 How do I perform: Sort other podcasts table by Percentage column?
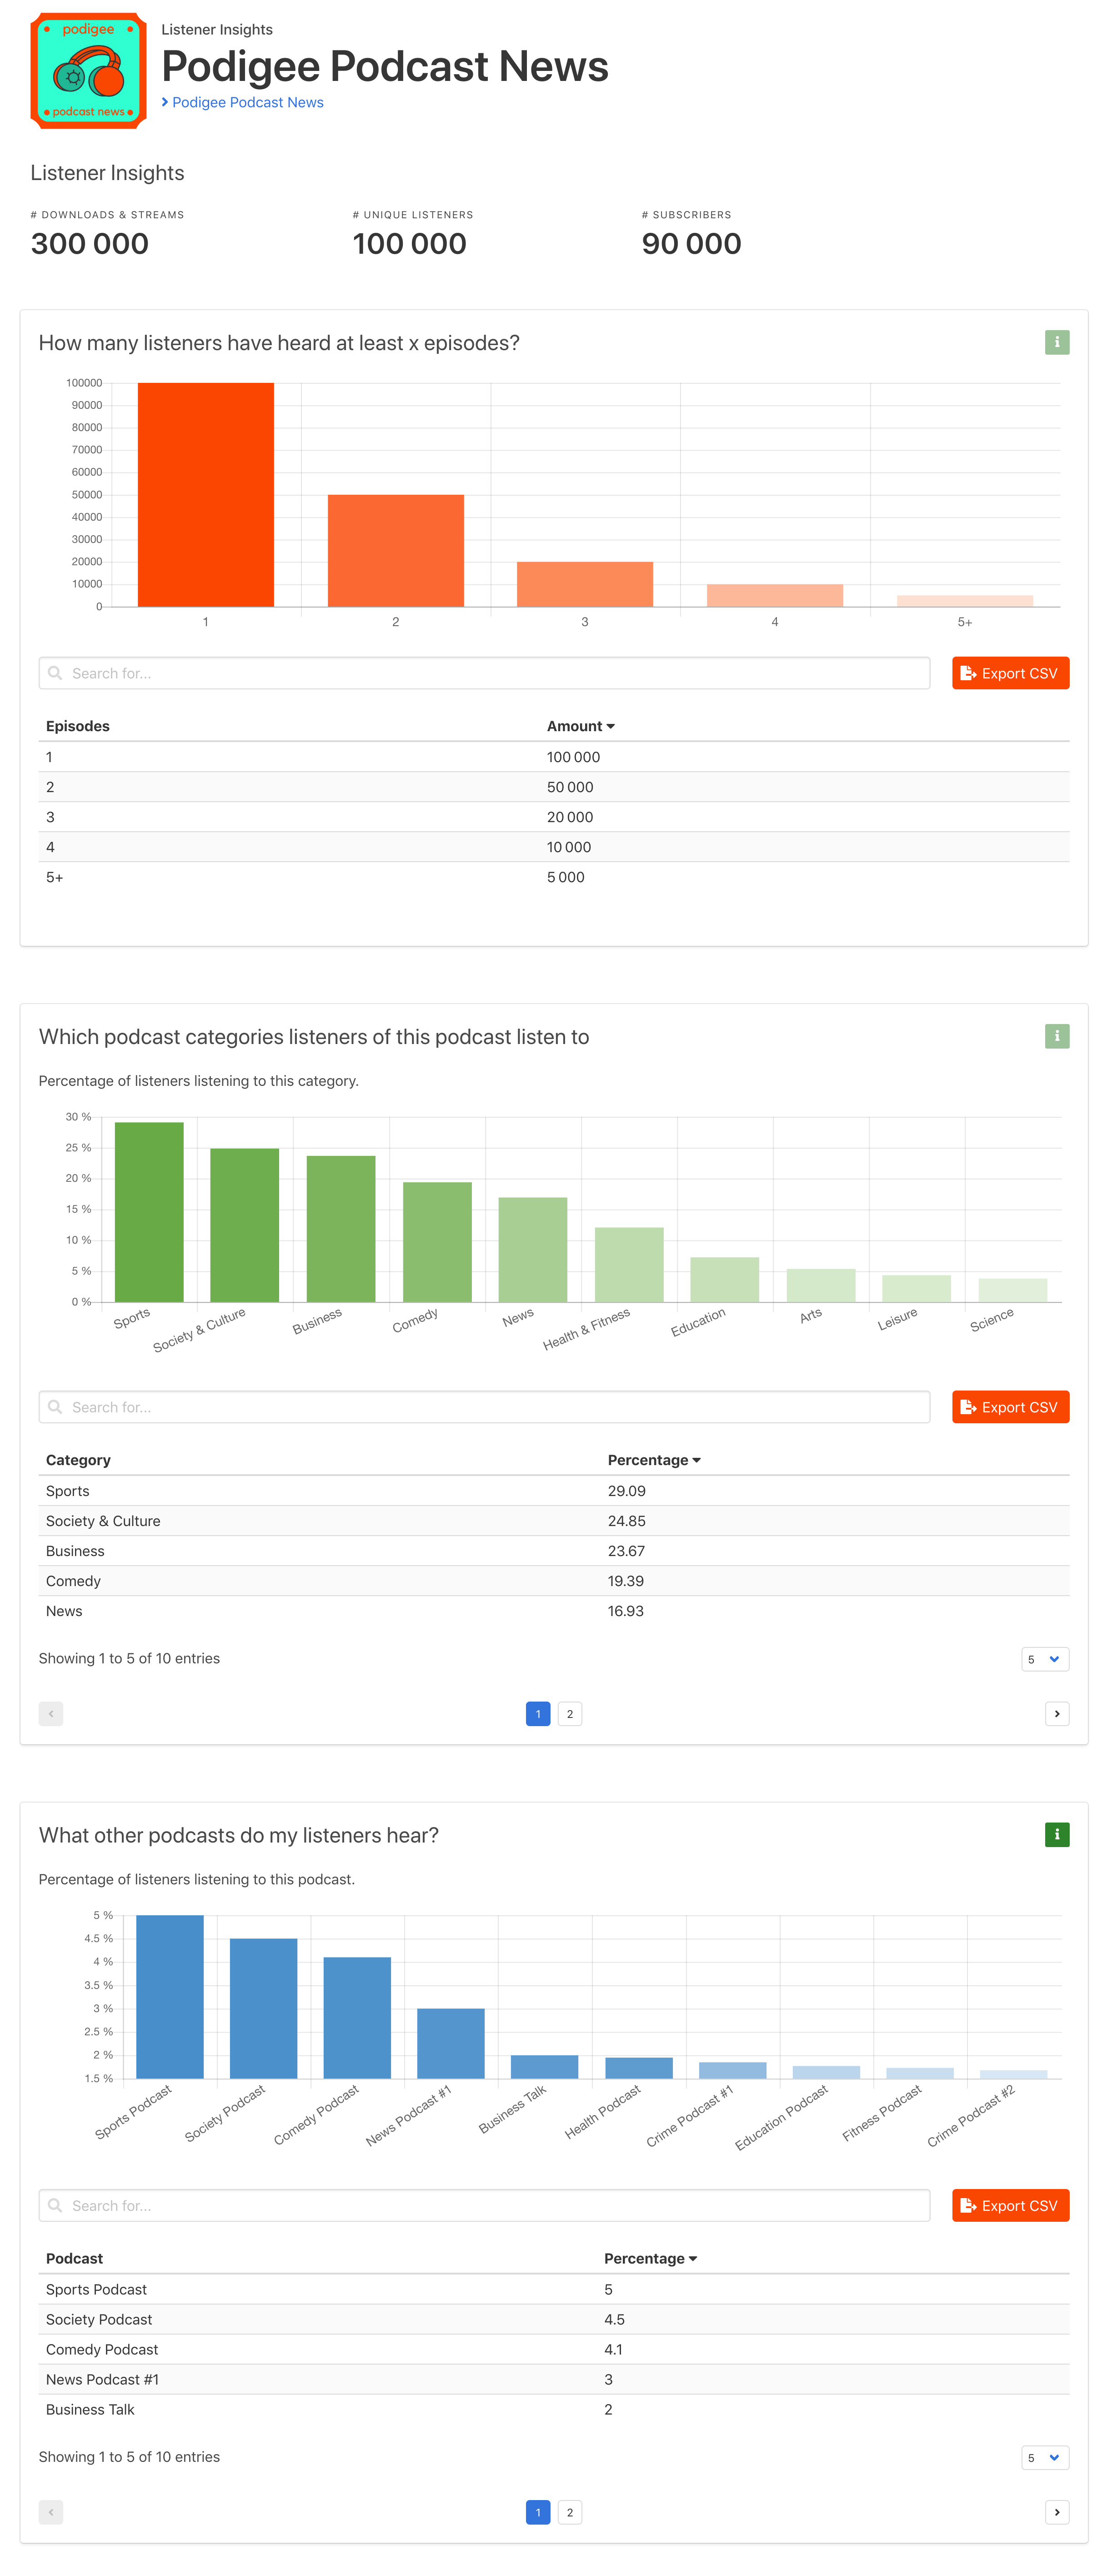(650, 2258)
